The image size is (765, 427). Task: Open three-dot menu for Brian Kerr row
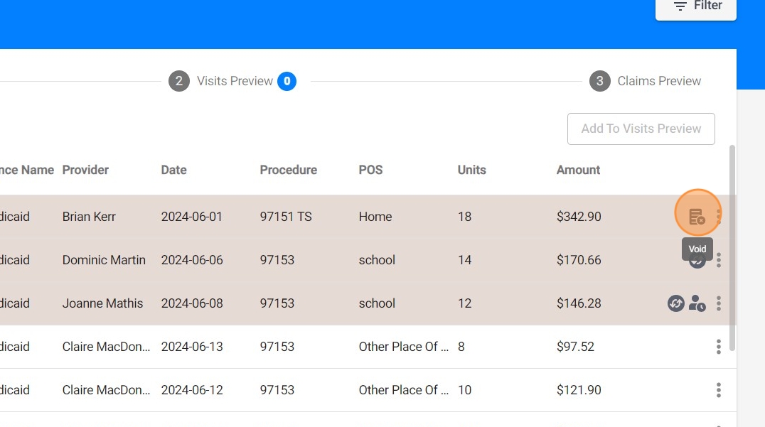[x=719, y=217]
